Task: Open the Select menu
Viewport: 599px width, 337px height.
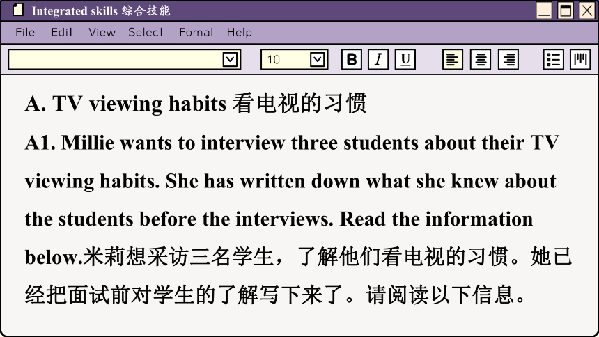Action: click(146, 32)
